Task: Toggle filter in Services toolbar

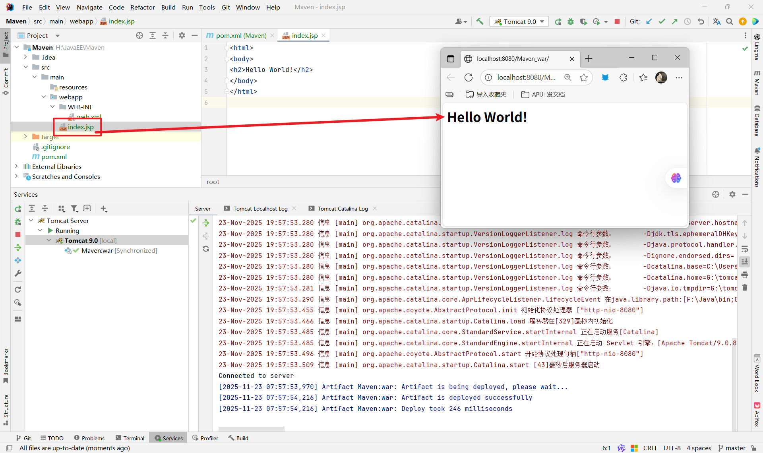Action: pos(74,208)
